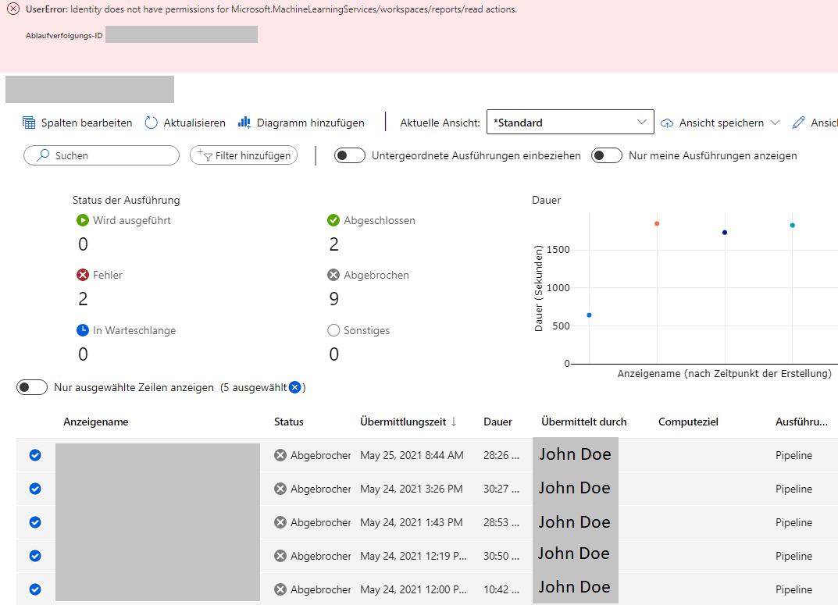Focus the Suchen search field

[x=102, y=155]
